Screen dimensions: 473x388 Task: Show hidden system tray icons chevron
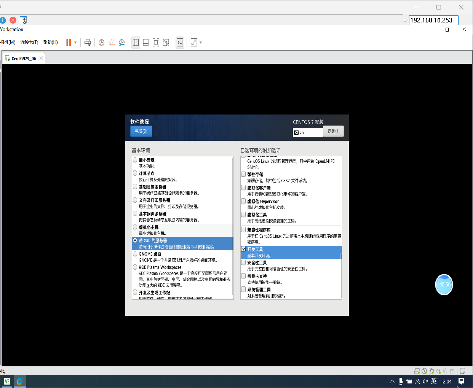tap(392, 381)
